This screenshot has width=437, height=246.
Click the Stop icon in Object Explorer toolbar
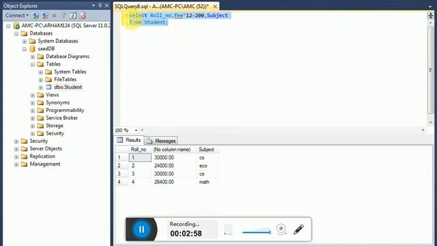[x=54, y=16]
